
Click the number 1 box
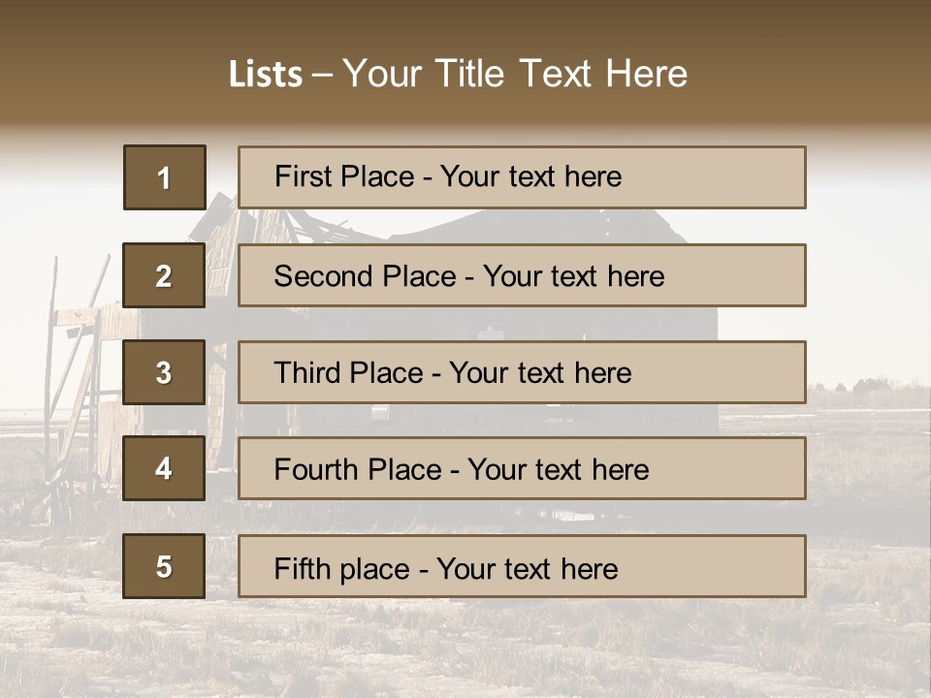[x=165, y=177]
